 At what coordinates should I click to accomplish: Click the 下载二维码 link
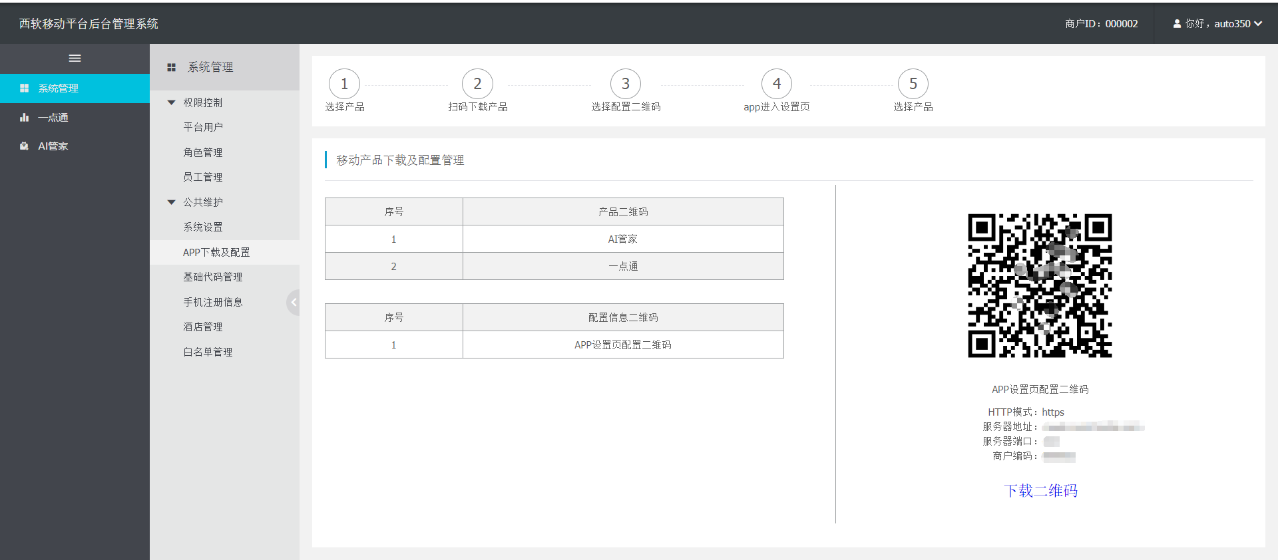(1040, 491)
